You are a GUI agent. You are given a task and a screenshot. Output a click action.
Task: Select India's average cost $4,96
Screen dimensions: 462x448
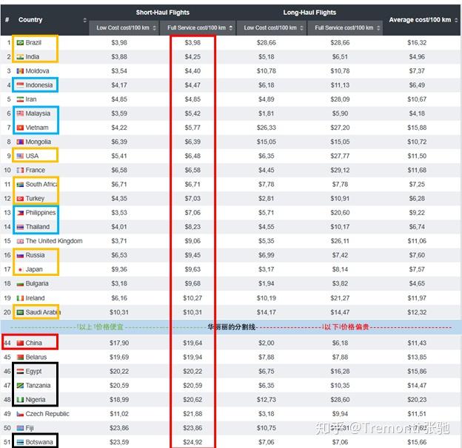point(417,57)
